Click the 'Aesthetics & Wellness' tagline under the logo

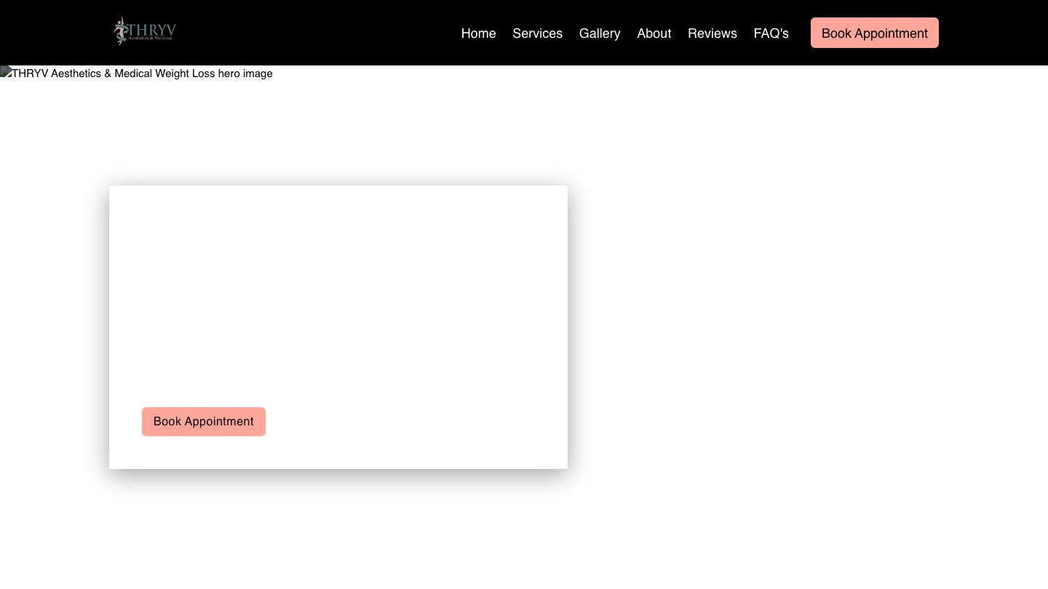pos(151,39)
